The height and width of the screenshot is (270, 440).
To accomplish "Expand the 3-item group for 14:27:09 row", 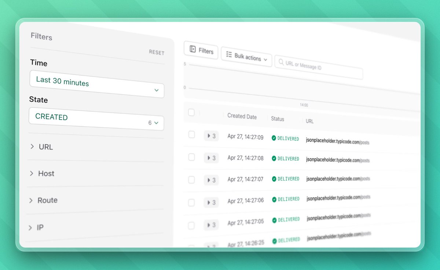I will pos(211,136).
